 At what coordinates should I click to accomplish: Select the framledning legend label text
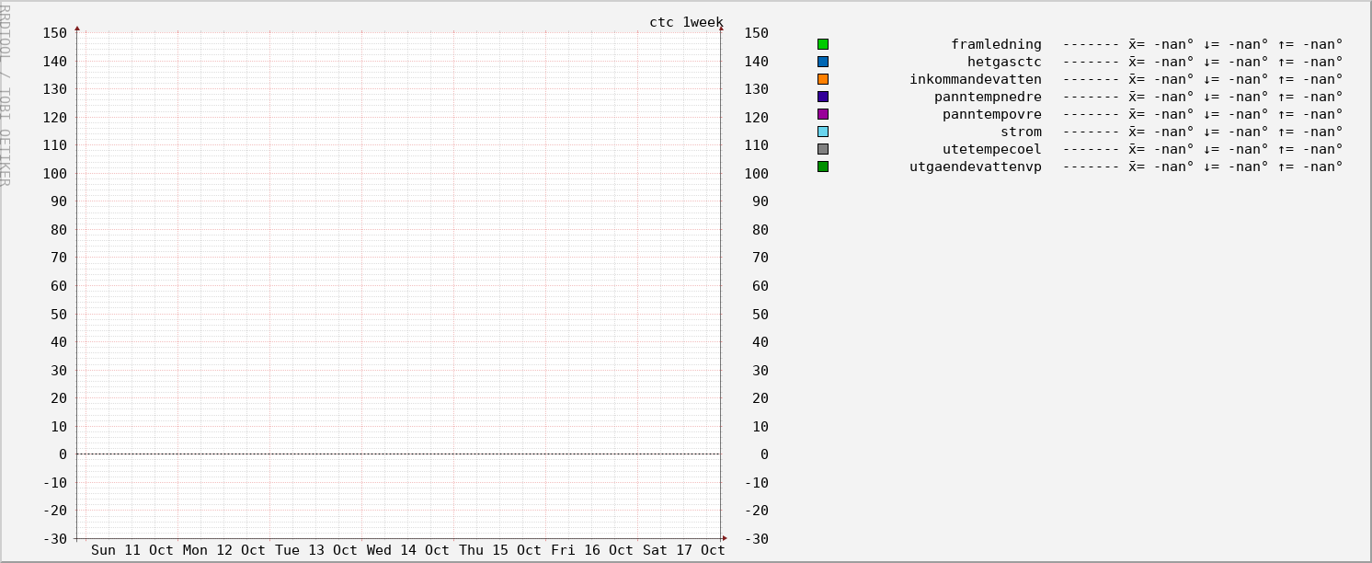pos(996,44)
